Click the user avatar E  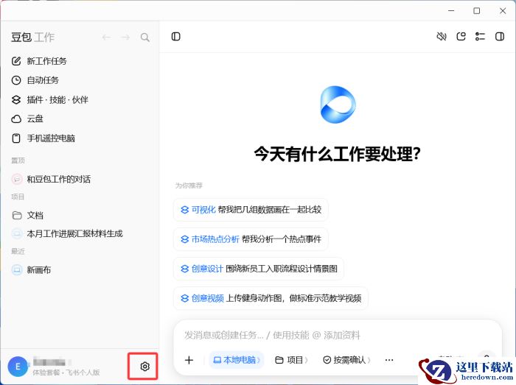[18, 367]
